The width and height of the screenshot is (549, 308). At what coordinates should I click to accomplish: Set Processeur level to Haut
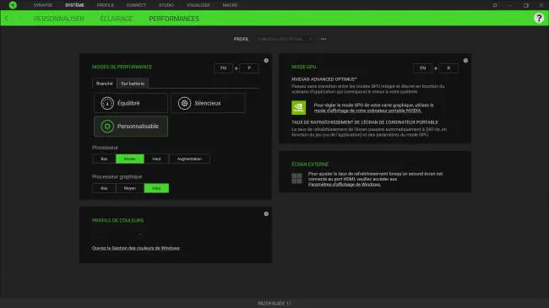[156, 159]
